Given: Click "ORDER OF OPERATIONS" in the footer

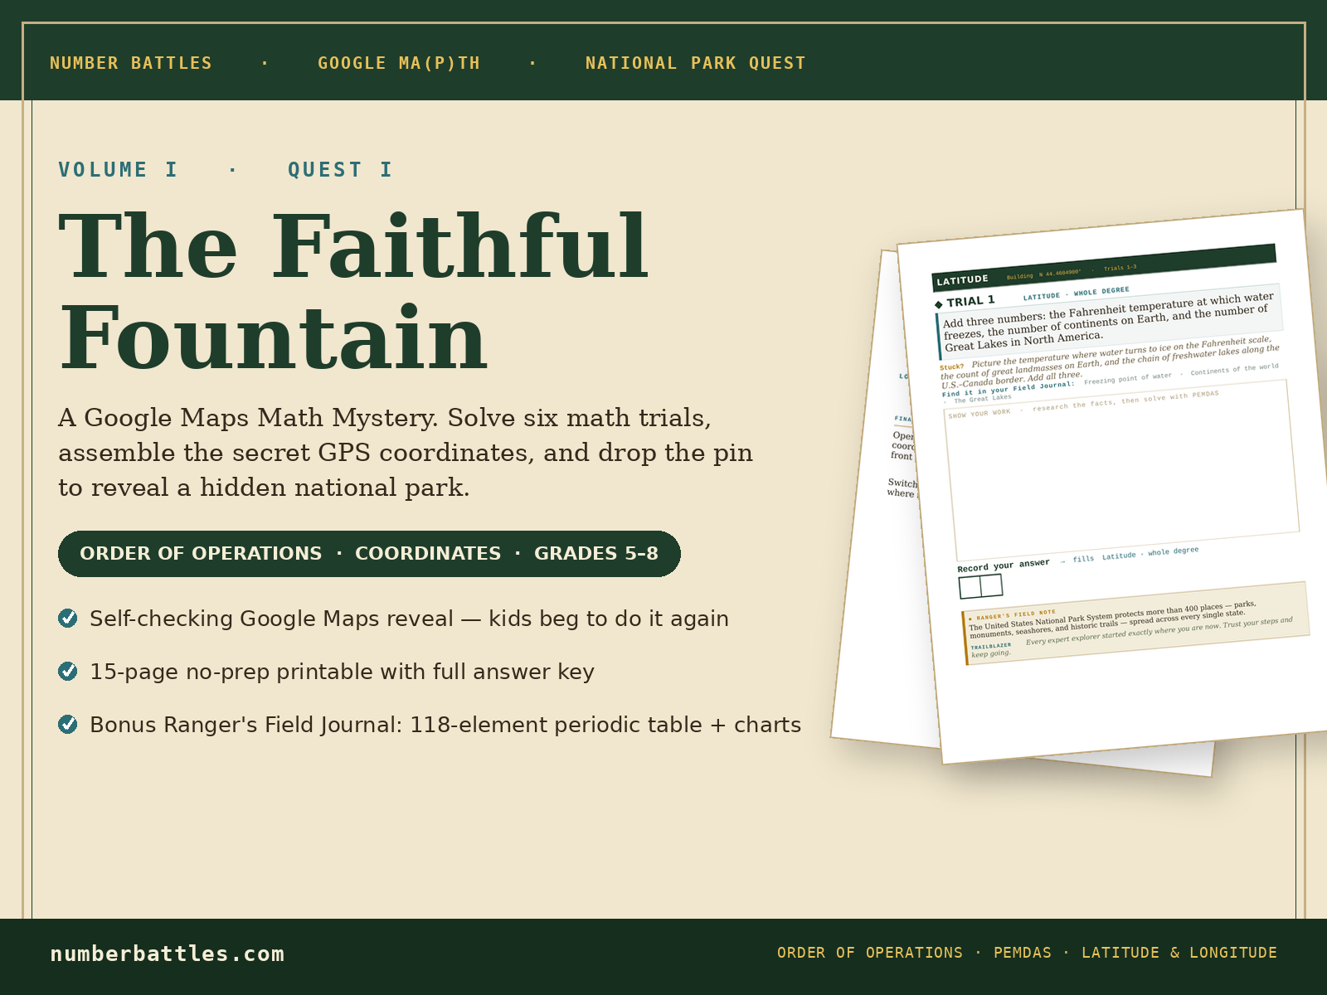Looking at the screenshot, I should tap(870, 953).
